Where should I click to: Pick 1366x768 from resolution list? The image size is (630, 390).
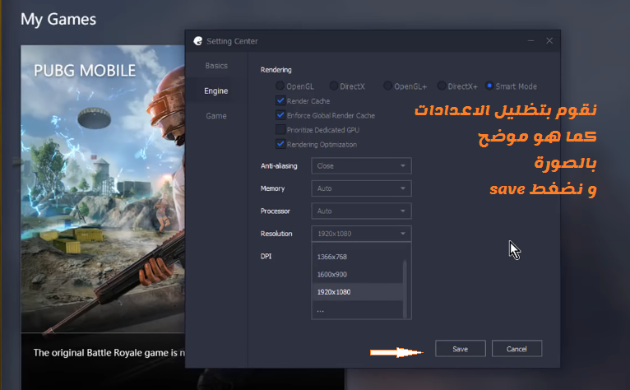[357, 257]
